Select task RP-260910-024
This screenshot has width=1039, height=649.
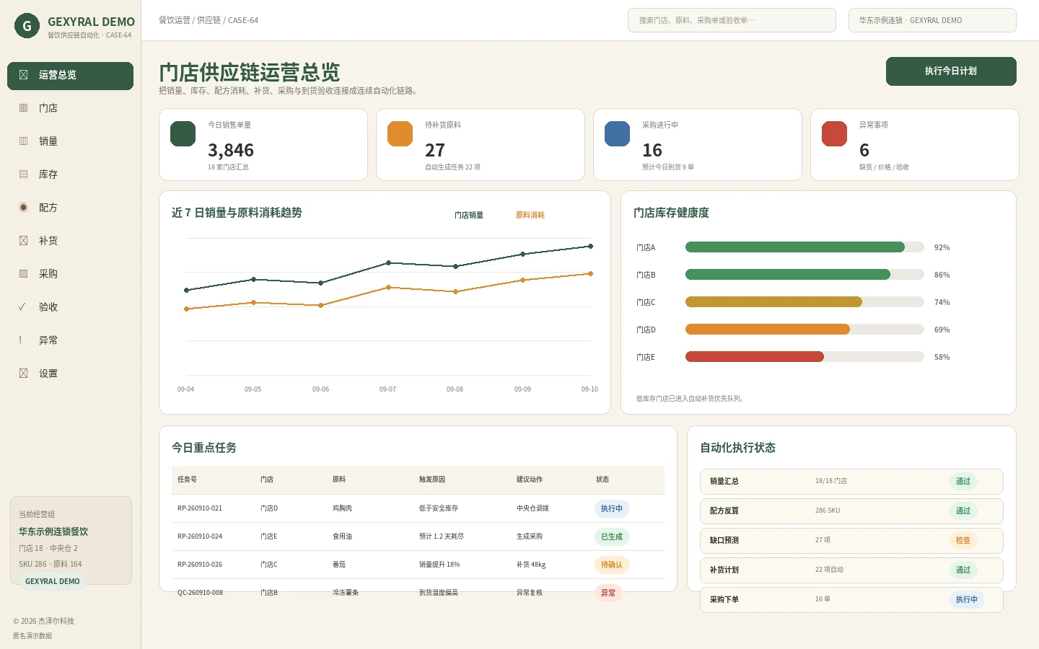point(418,537)
